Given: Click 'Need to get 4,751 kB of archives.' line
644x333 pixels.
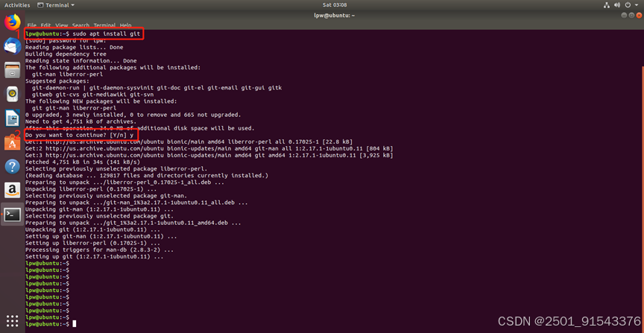Looking at the screenshot, I should click(x=80, y=121).
